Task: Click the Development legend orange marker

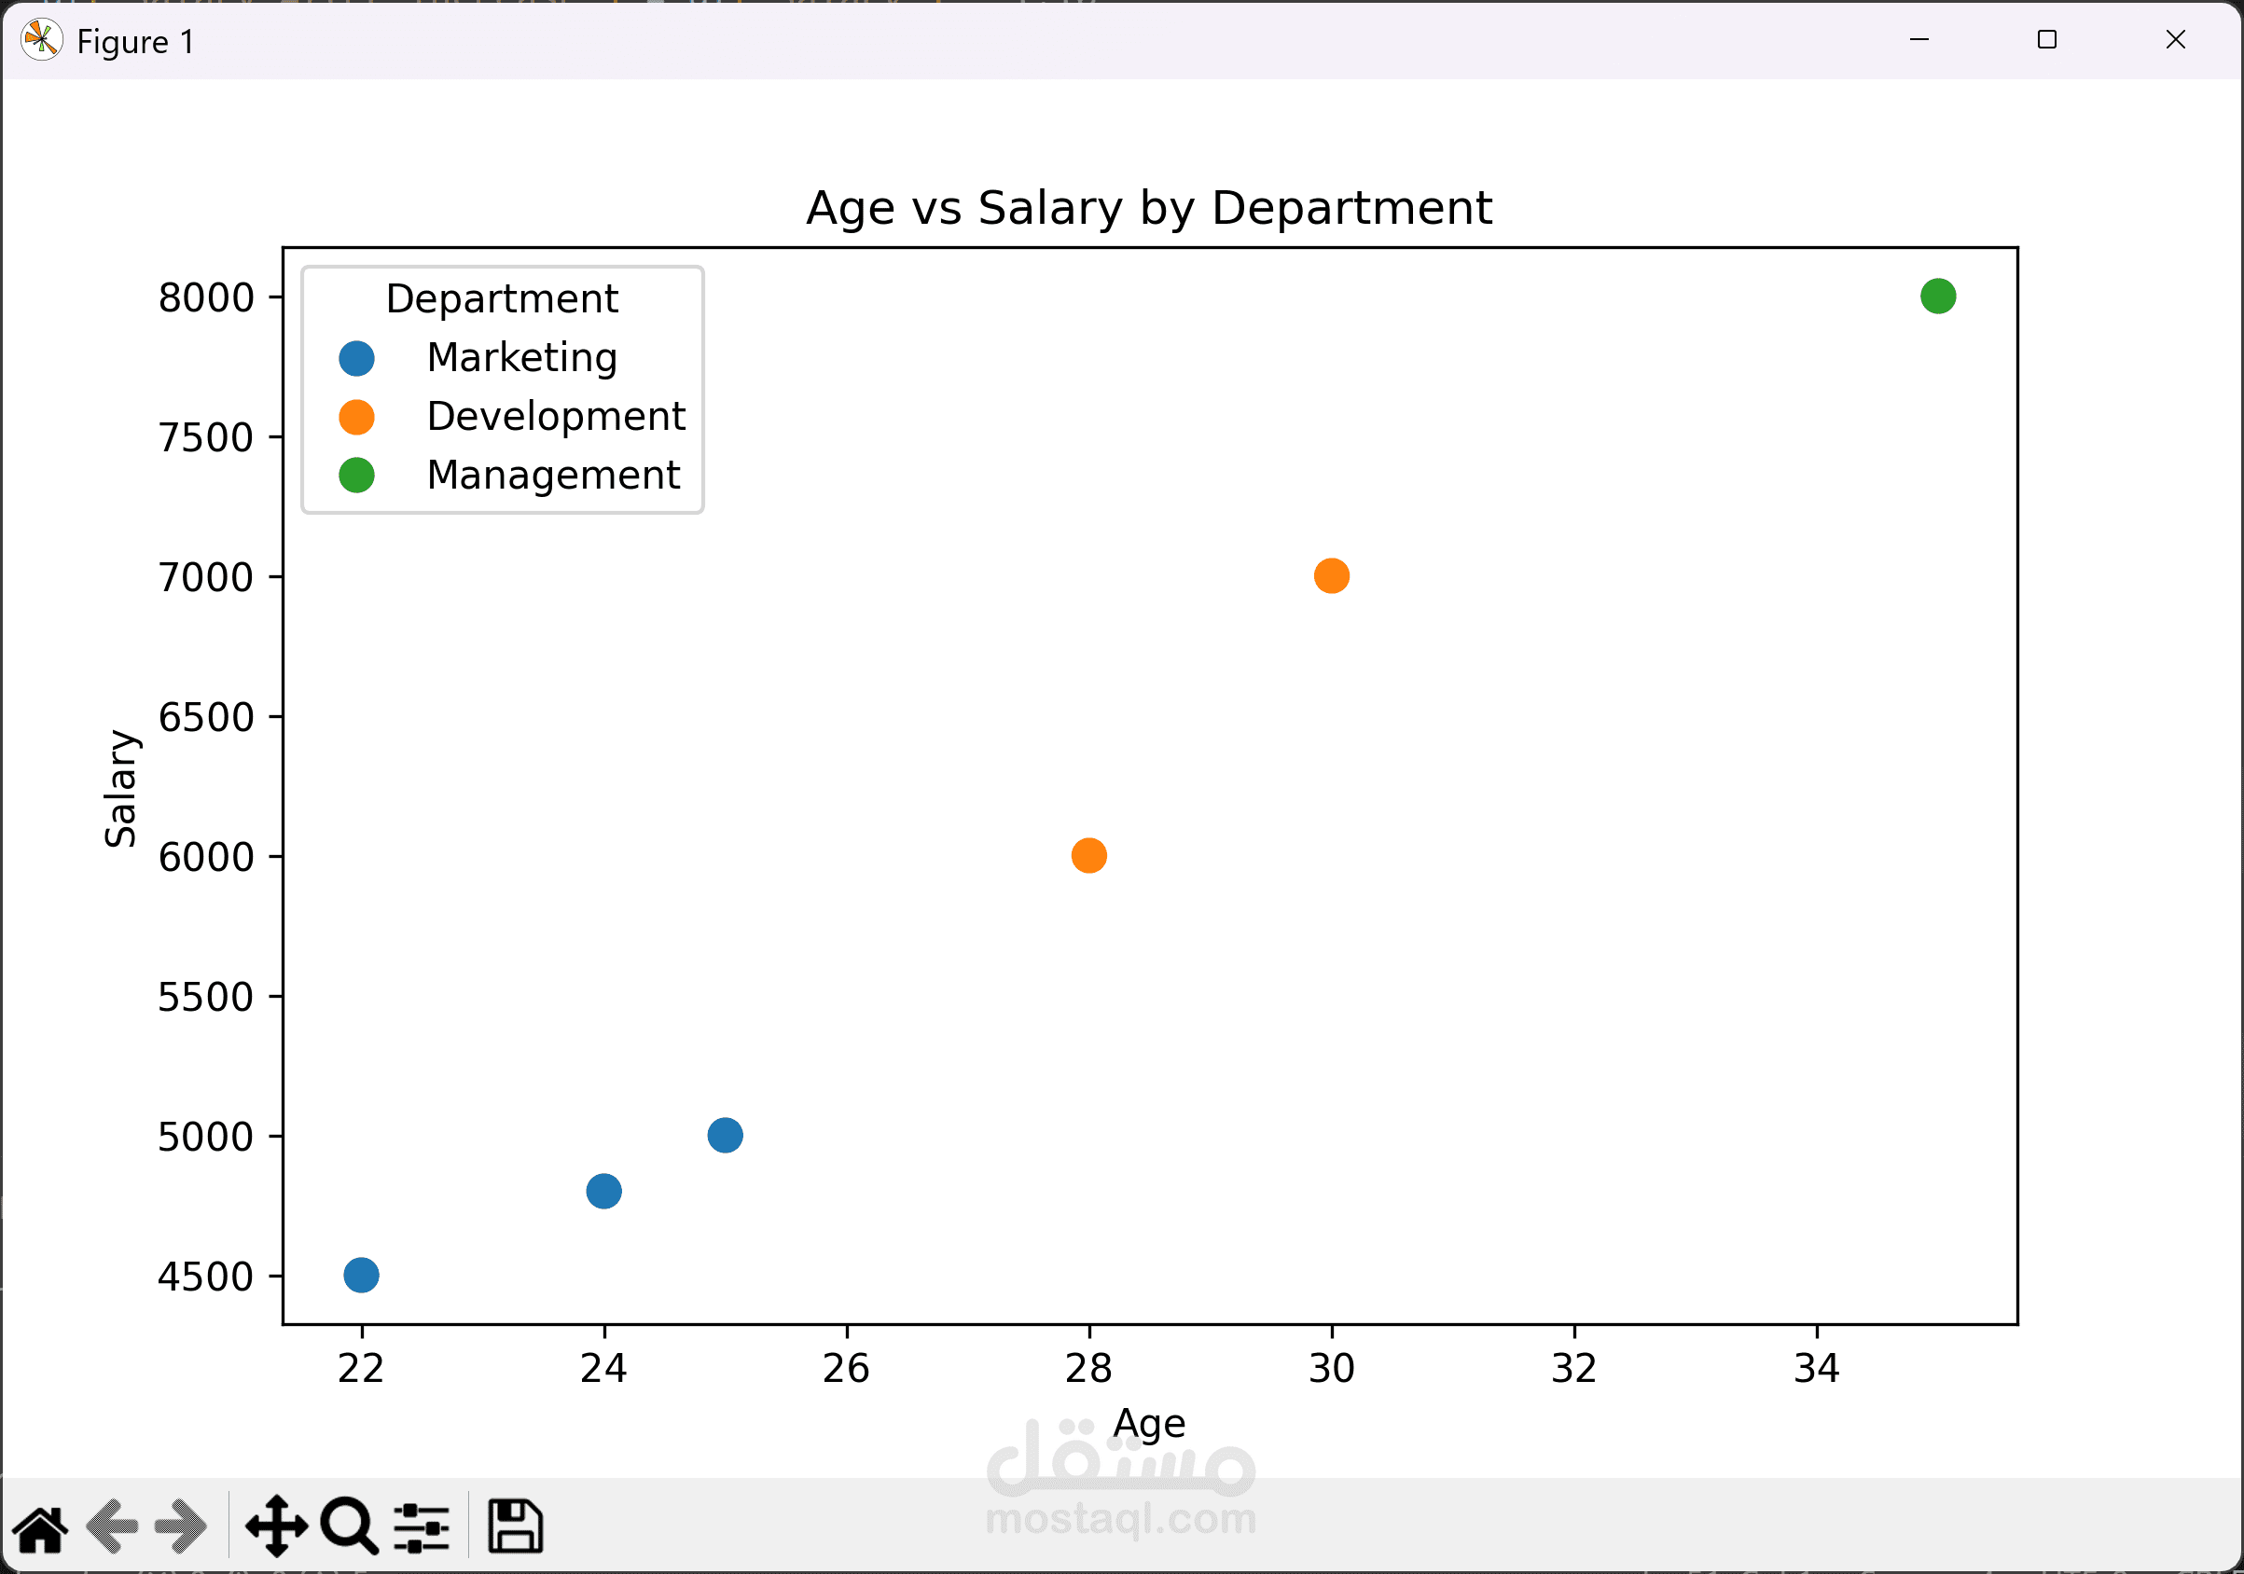Action: tap(356, 417)
